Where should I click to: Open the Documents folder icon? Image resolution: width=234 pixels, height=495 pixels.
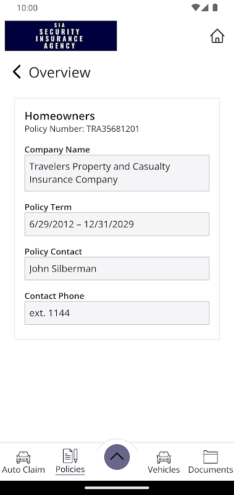click(211, 457)
